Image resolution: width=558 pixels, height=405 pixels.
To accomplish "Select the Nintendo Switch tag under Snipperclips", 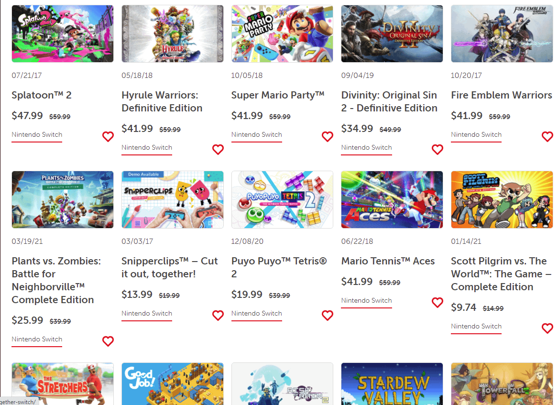I will [x=147, y=314].
